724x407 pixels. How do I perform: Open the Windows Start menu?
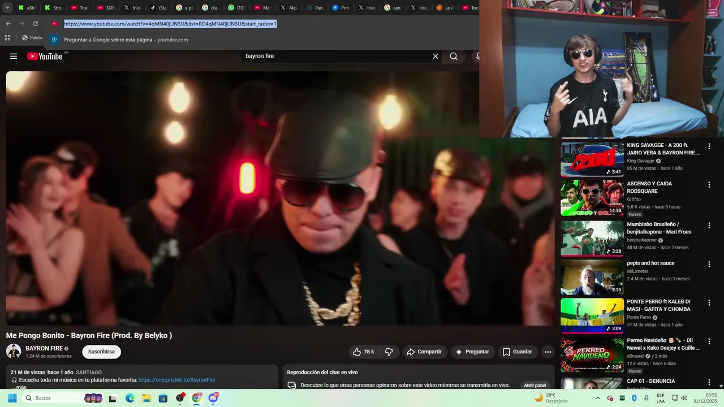pos(12,398)
